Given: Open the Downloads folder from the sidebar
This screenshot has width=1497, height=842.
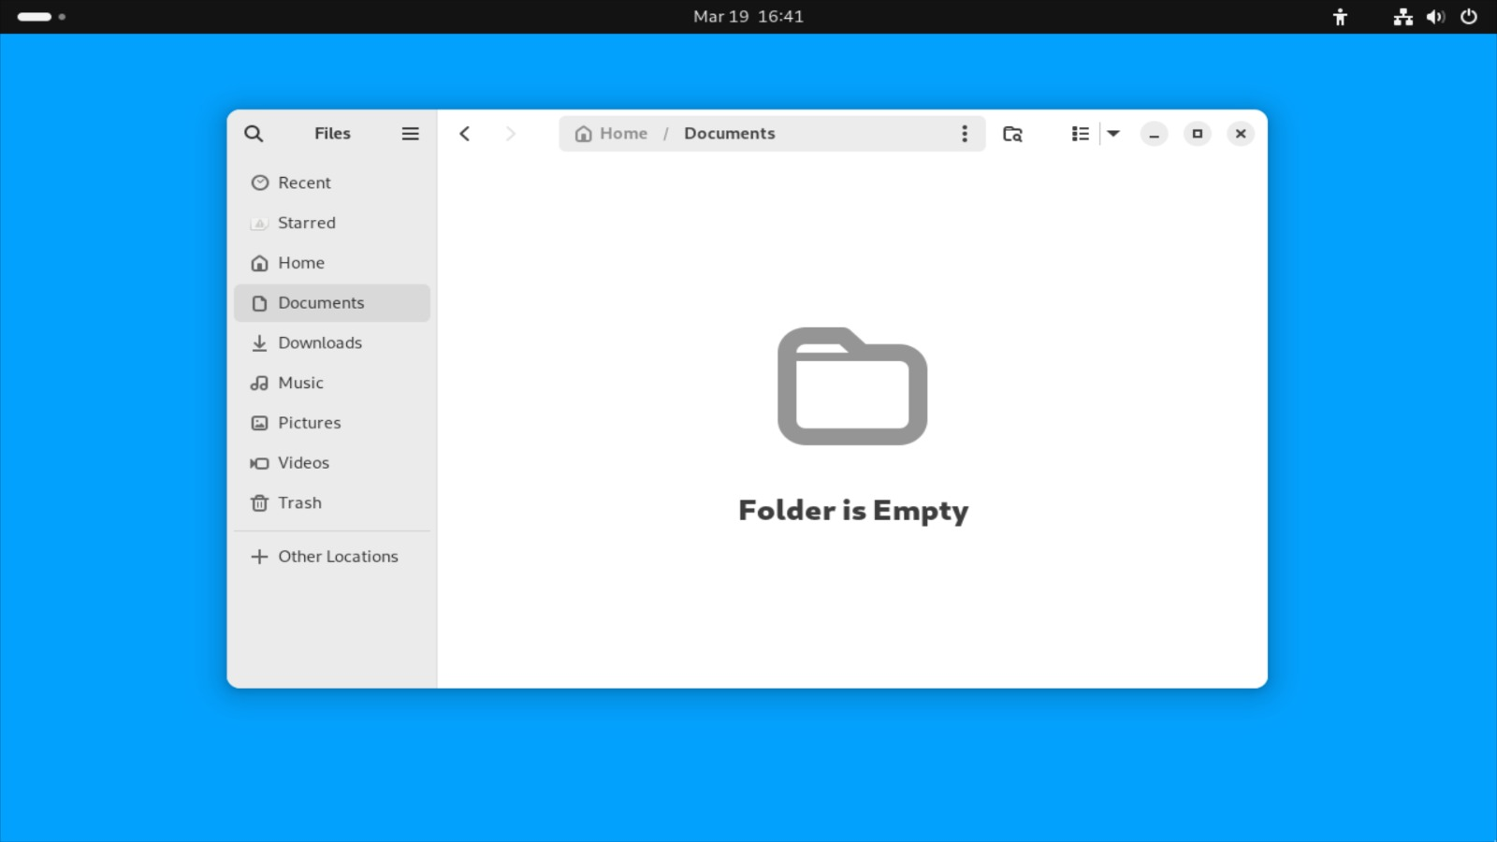Looking at the screenshot, I should point(320,342).
